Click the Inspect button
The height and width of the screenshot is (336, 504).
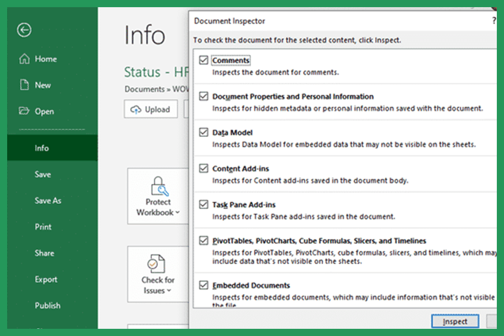[x=454, y=321]
